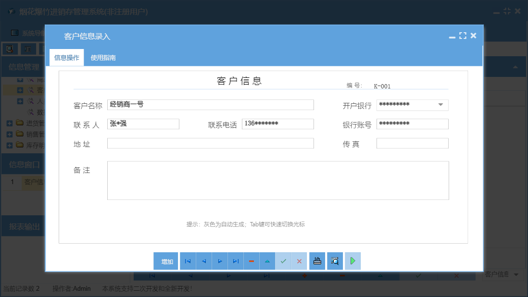Jump to the last customer record

click(x=236, y=261)
